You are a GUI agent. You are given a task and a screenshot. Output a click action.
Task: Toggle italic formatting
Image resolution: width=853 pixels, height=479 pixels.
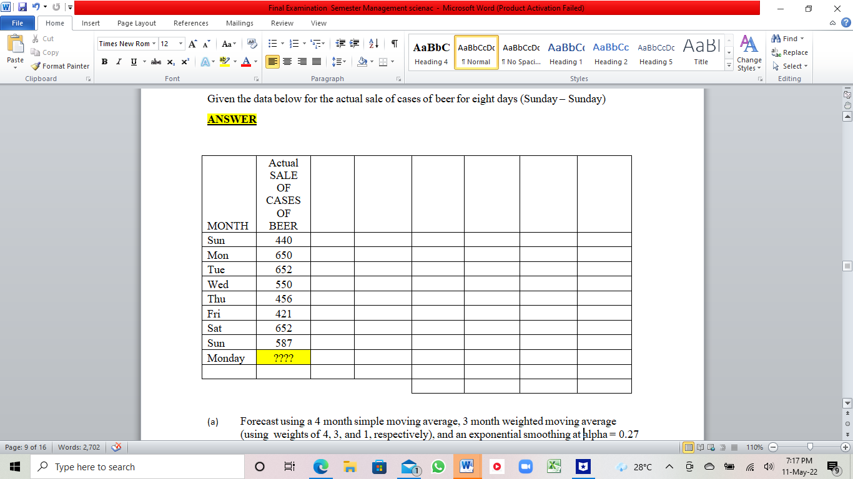tap(118, 62)
